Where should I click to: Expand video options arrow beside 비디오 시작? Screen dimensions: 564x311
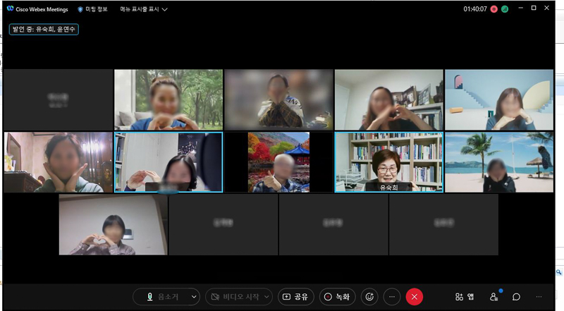point(266,297)
